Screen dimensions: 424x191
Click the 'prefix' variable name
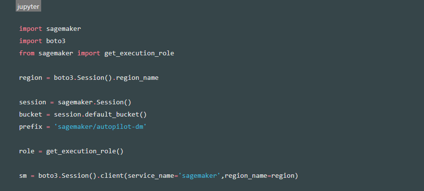30,127
